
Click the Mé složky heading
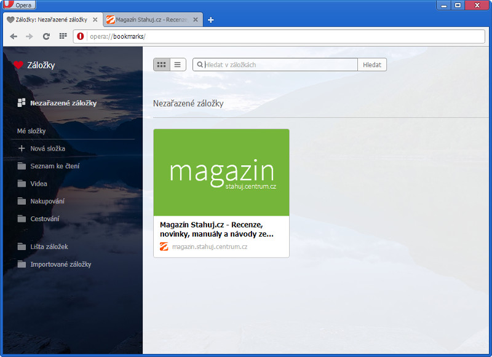tap(31, 131)
